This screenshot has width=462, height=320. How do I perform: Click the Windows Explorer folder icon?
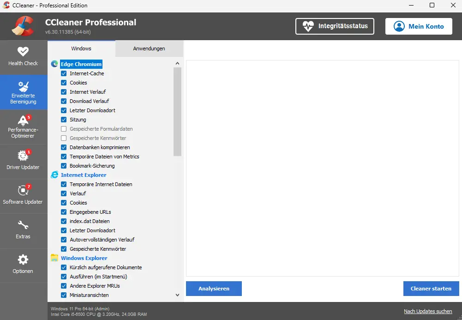(x=54, y=258)
